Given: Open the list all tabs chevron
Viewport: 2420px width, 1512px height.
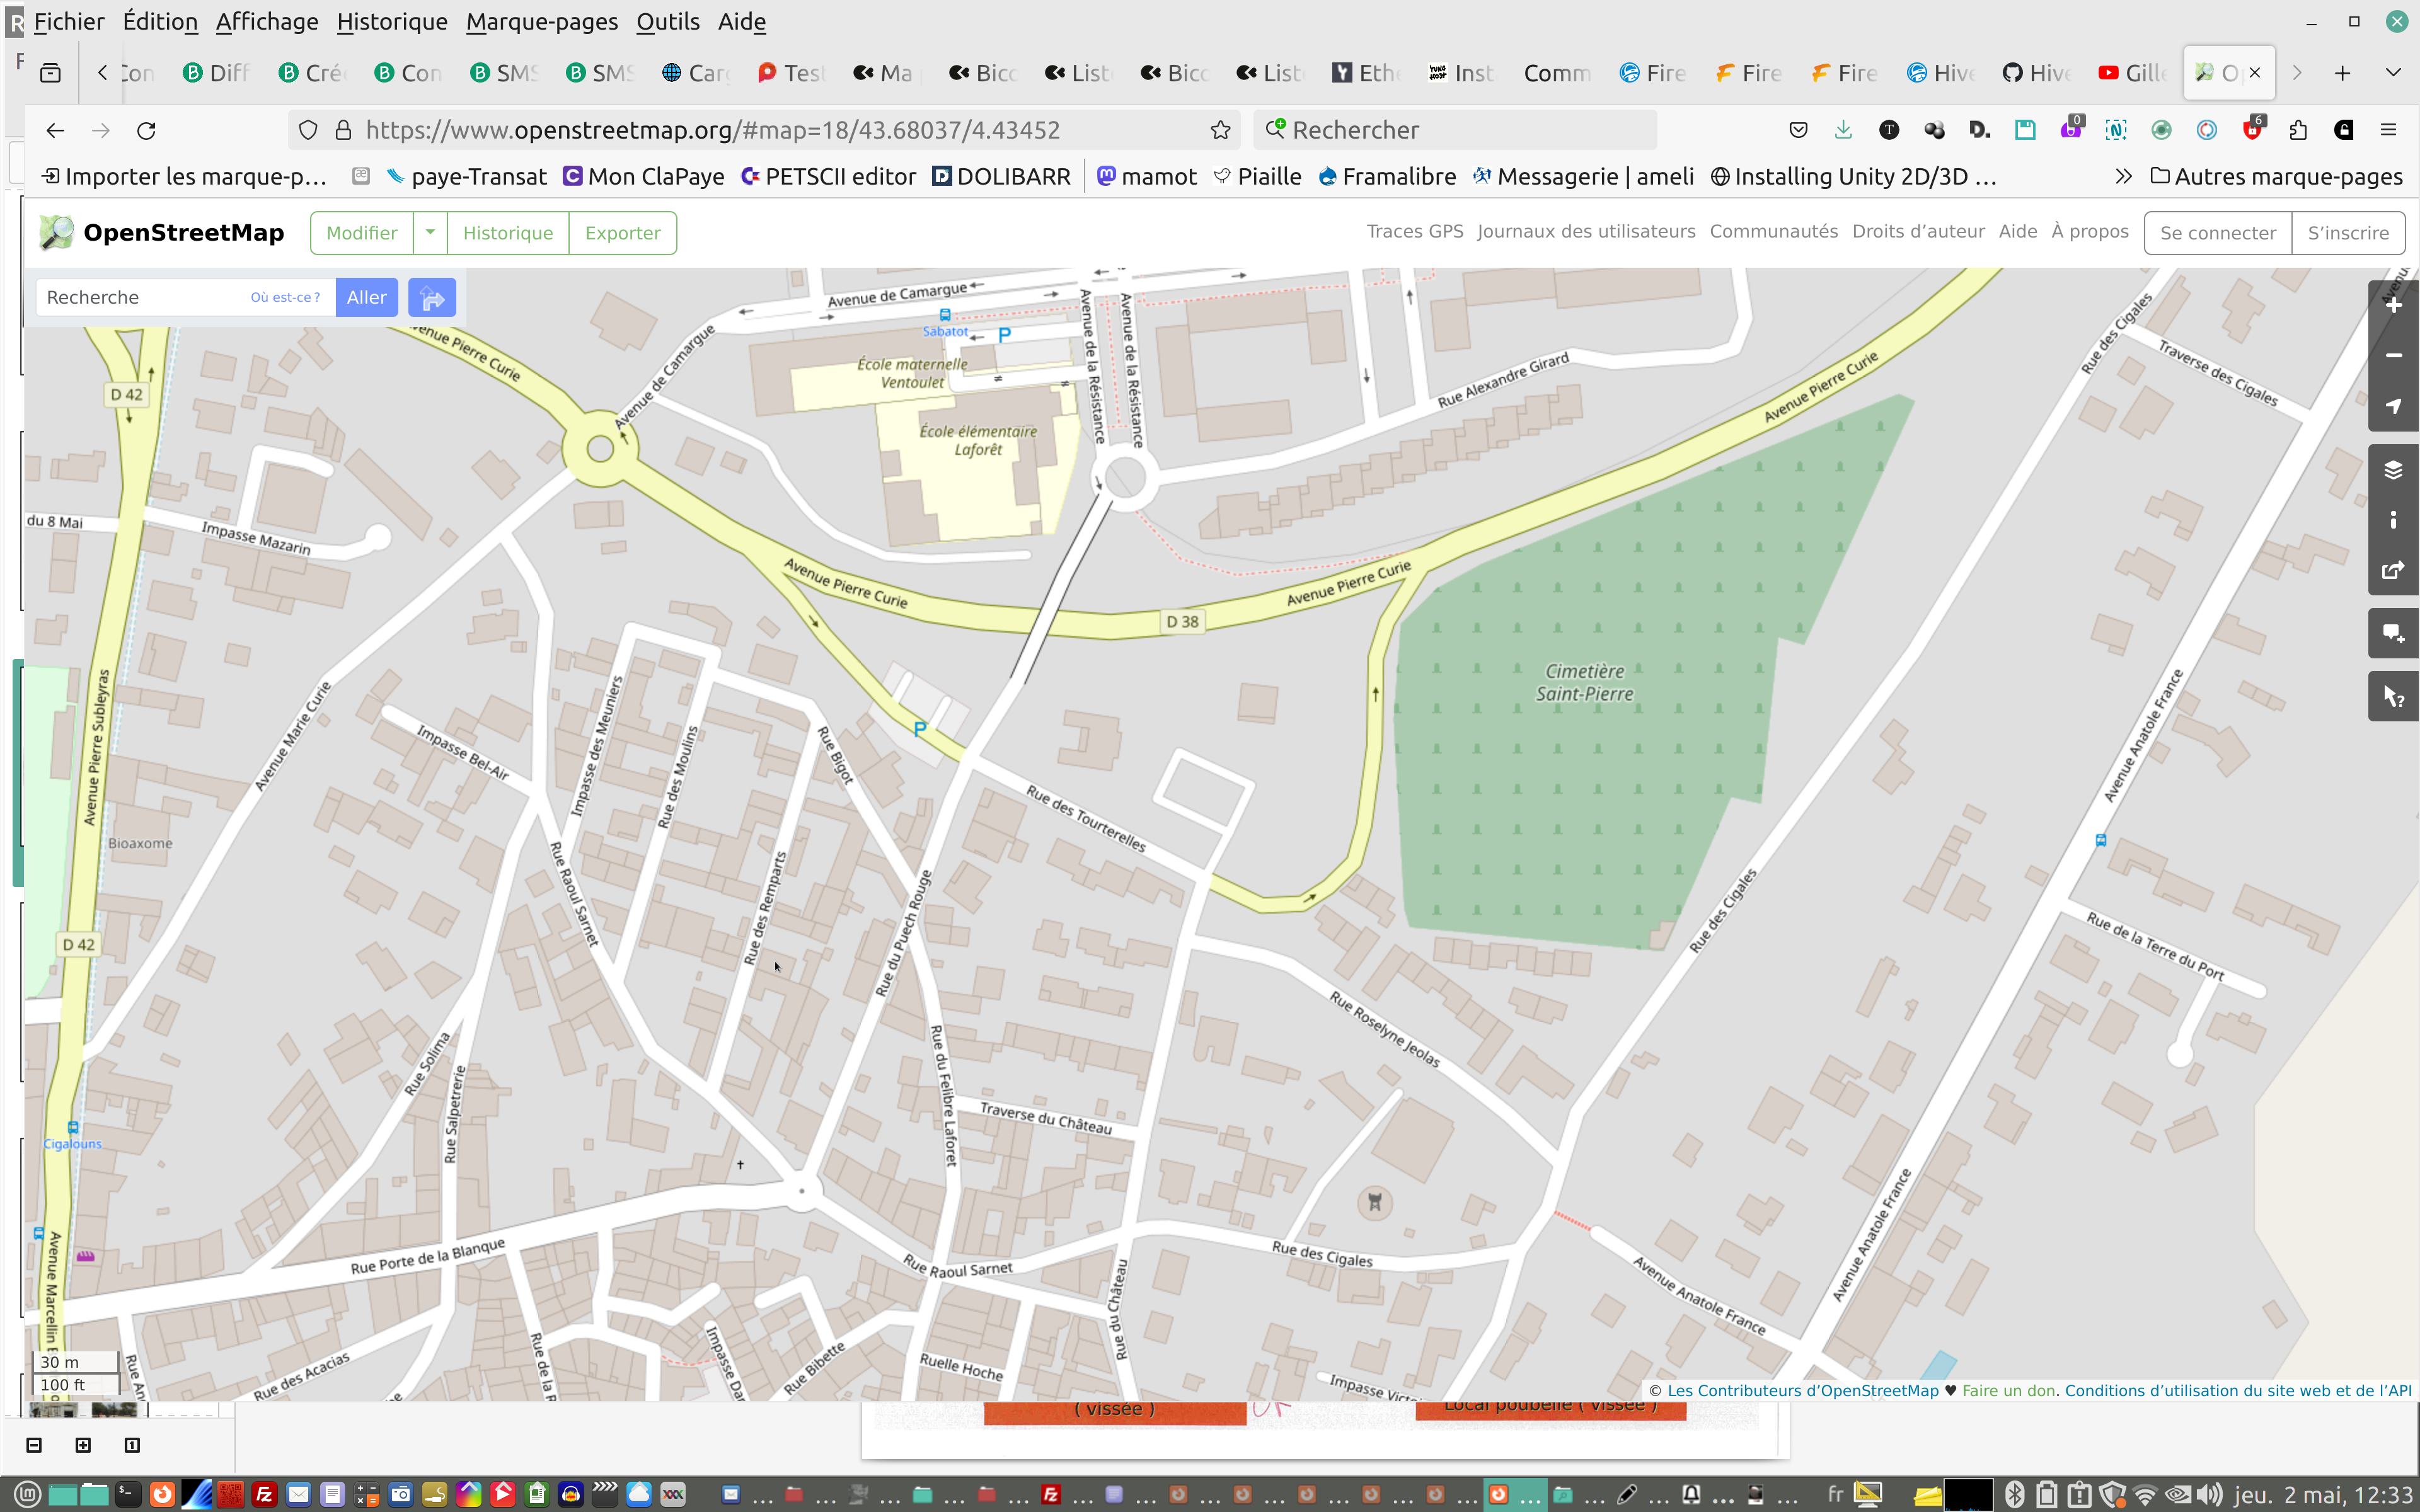Looking at the screenshot, I should coord(2393,73).
